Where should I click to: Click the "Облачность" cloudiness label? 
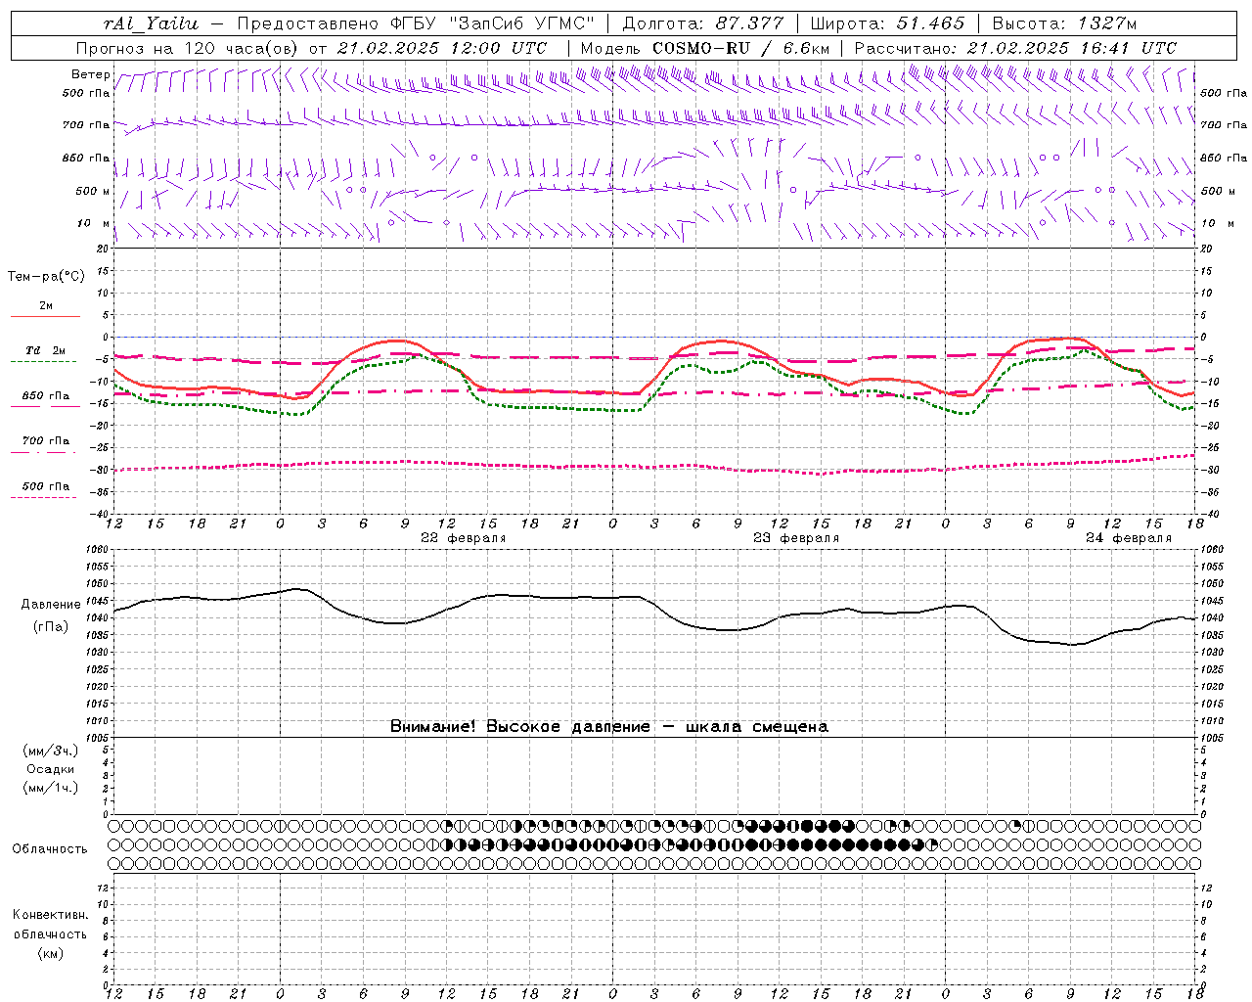50,848
